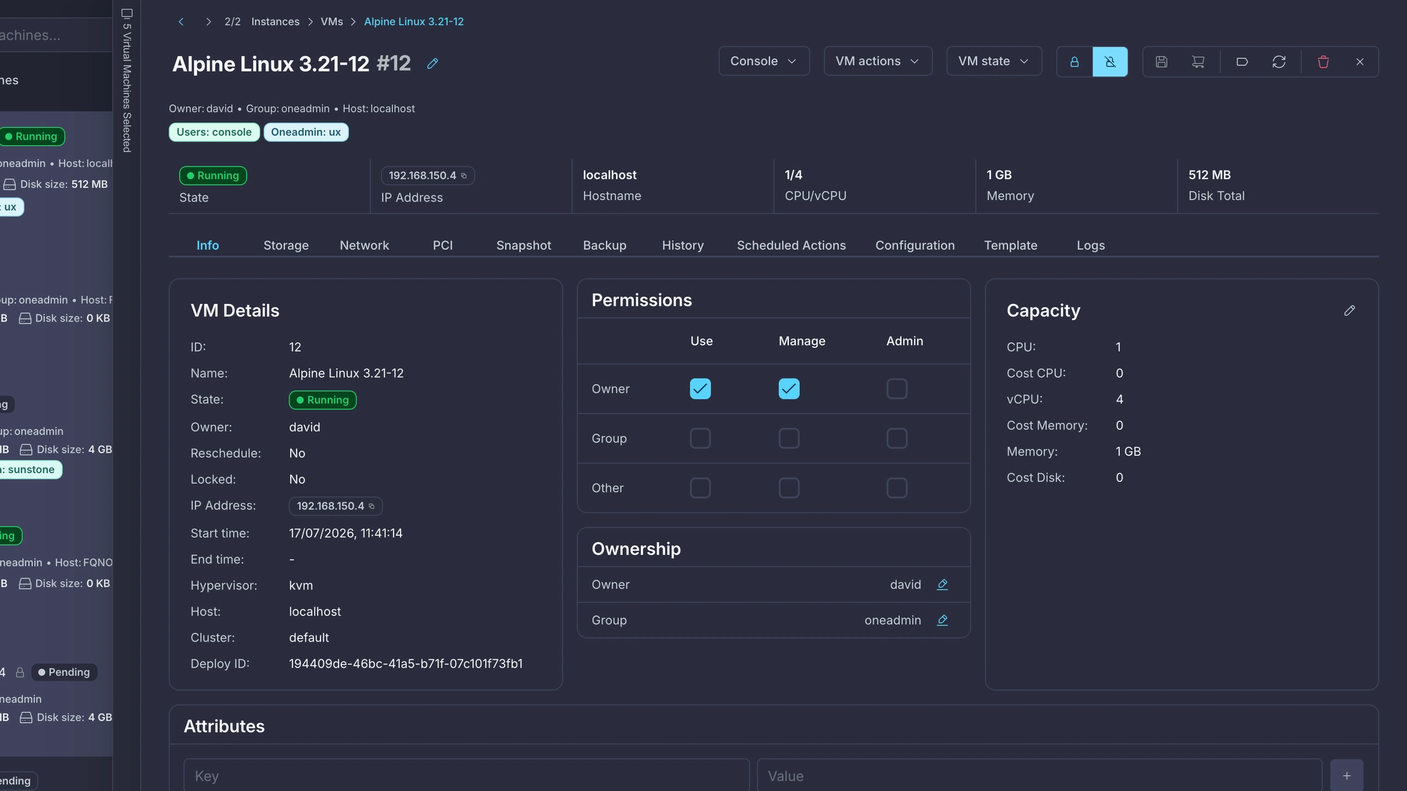Click the save as template disk icon
Viewport: 1407px width, 791px height.
pos(1161,62)
